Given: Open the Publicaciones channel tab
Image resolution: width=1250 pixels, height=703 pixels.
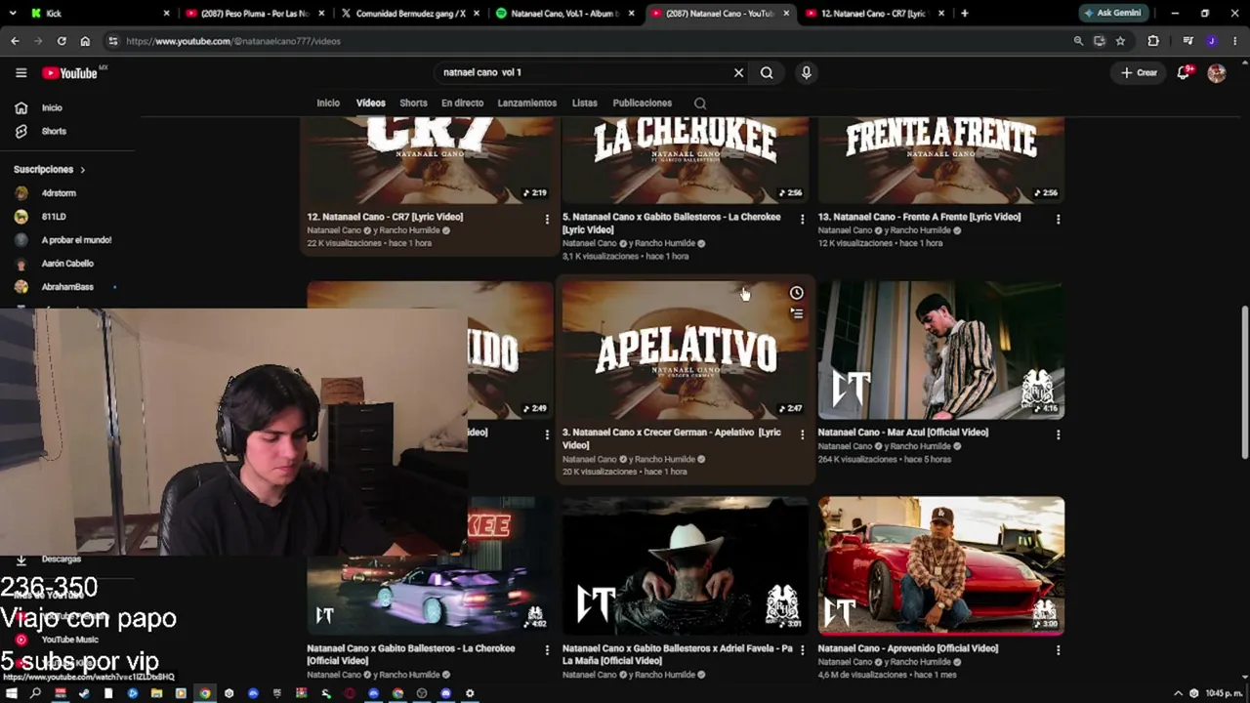Looking at the screenshot, I should coord(643,103).
